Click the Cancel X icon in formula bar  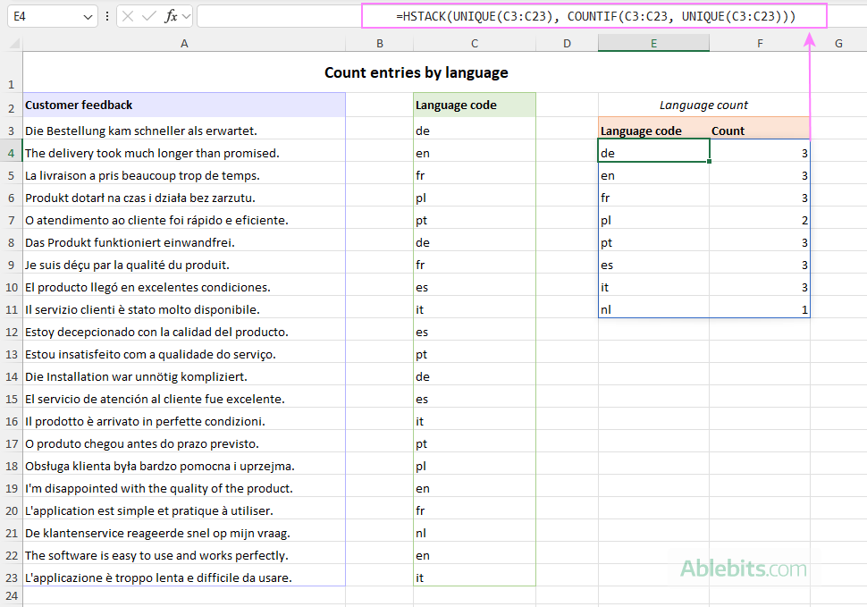128,17
